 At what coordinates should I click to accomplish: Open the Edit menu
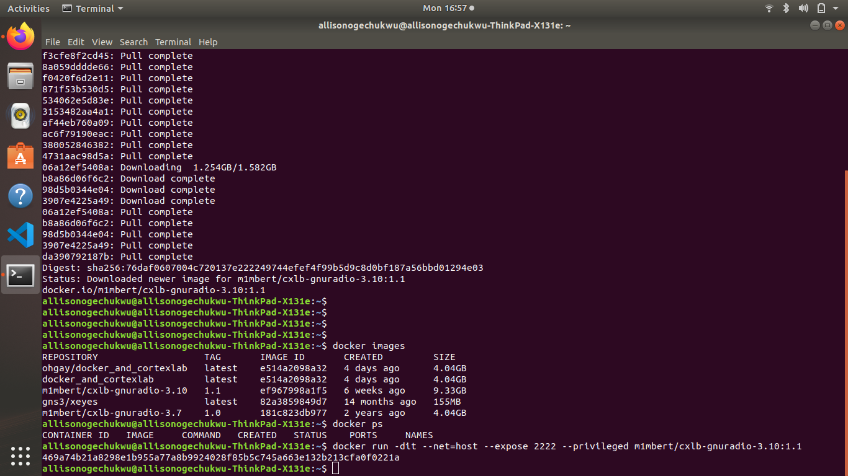pos(76,42)
